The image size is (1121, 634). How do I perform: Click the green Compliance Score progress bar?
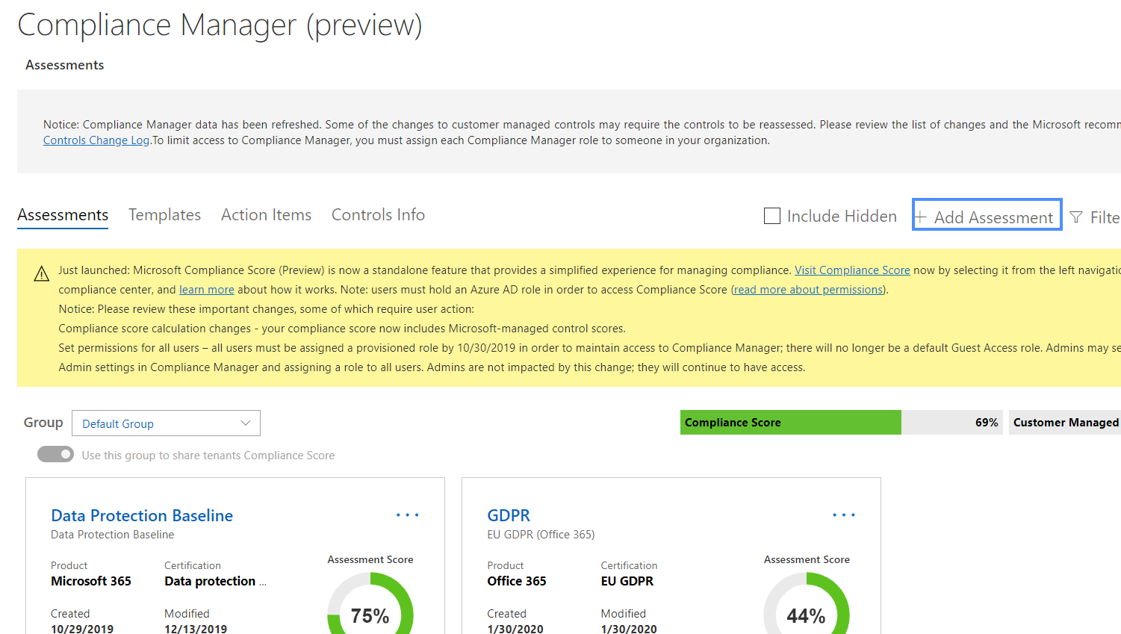[790, 423]
